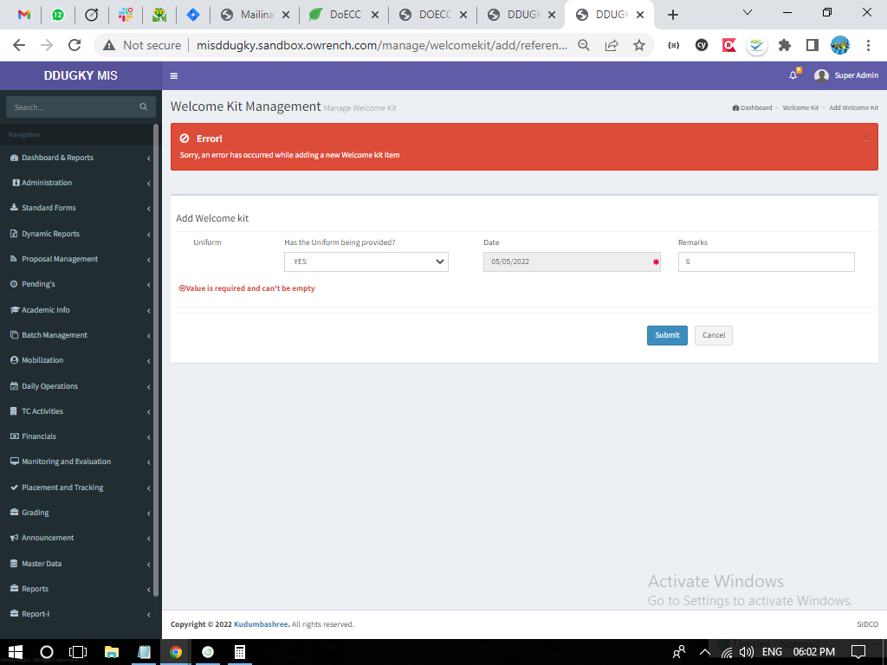Open Calculator from Windows taskbar
This screenshot has width=887, height=665.
[240, 651]
